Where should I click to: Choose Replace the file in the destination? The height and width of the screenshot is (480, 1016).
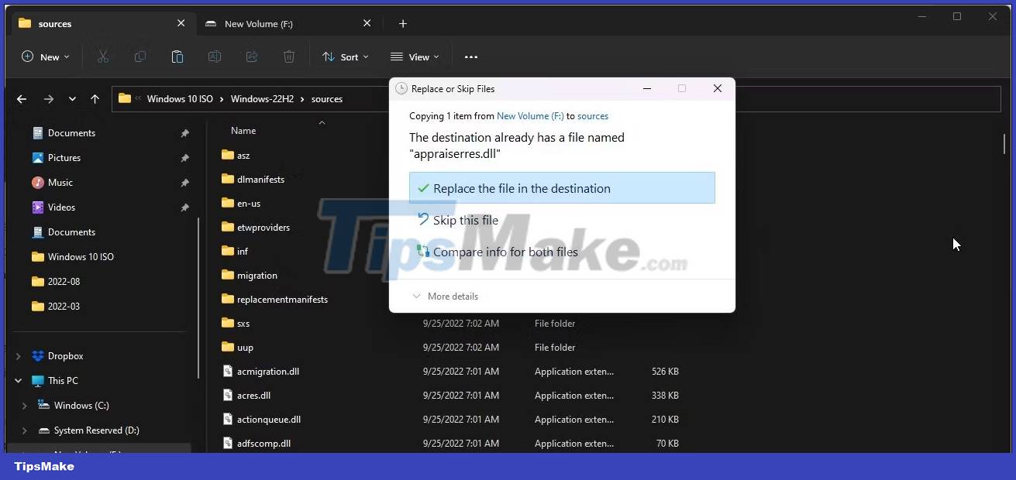tap(562, 188)
